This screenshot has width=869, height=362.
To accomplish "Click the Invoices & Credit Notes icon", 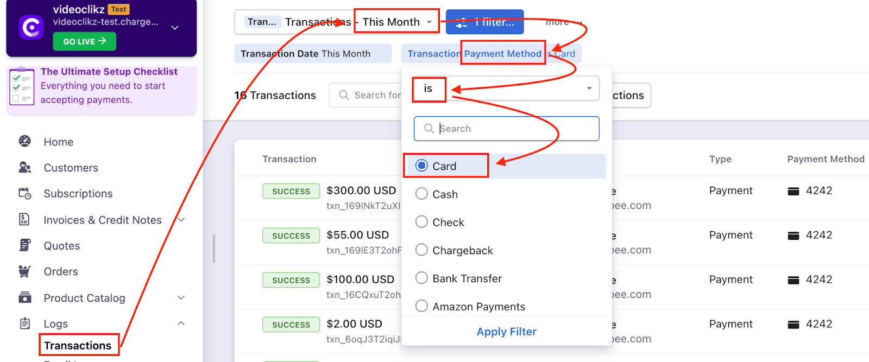I will [x=25, y=219].
